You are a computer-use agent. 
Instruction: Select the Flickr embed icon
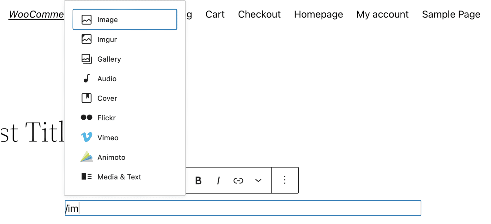tap(86, 117)
